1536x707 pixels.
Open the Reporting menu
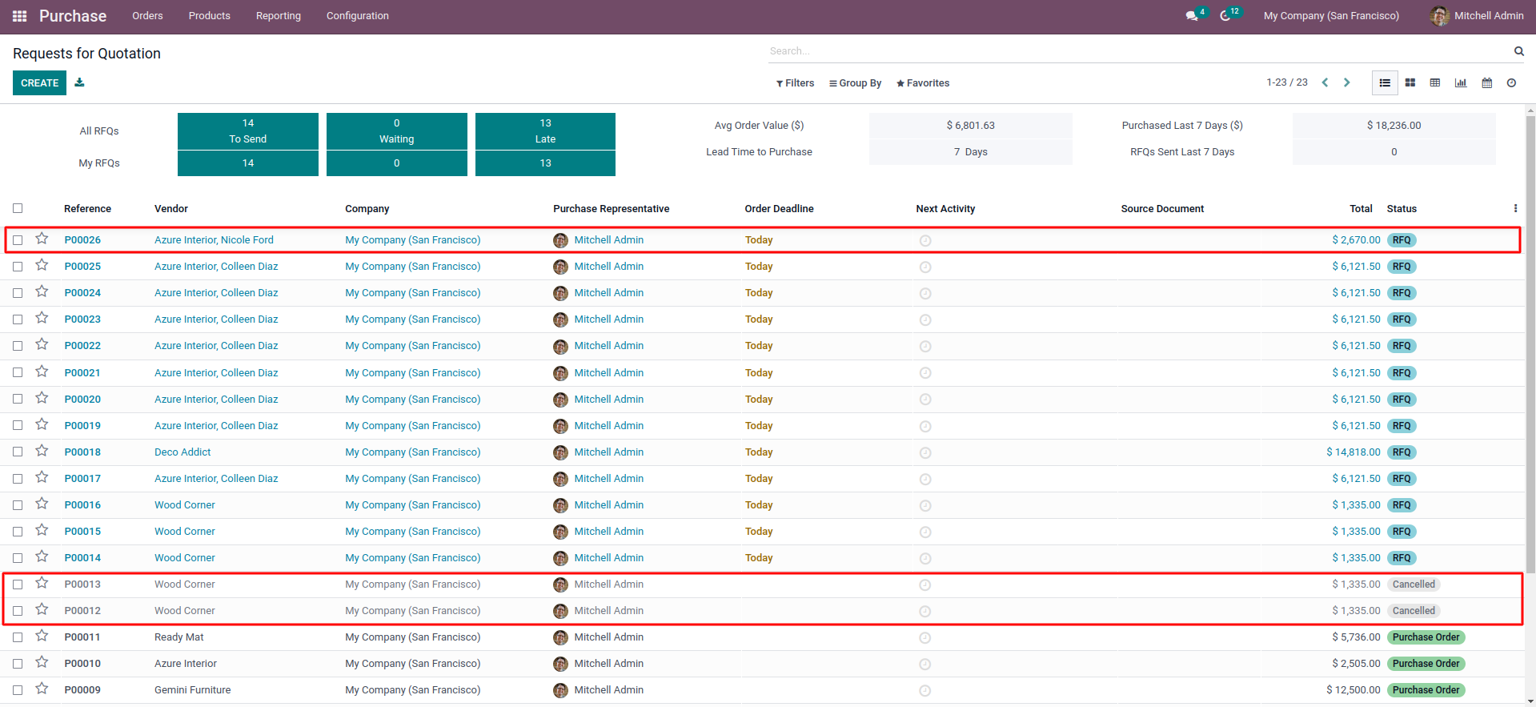[x=278, y=16]
